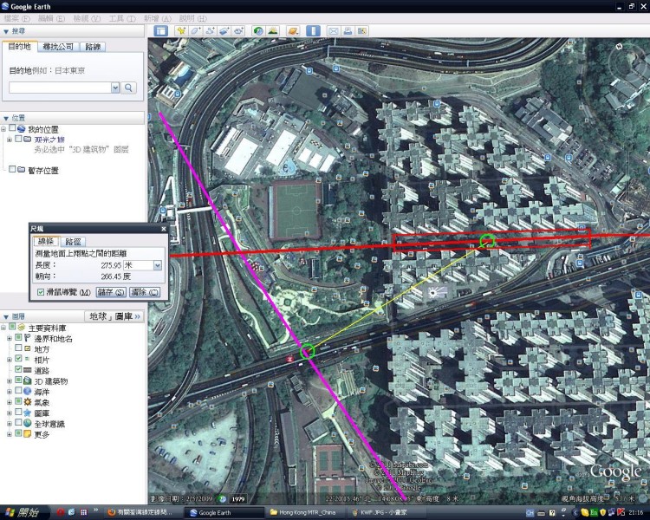The height and width of the screenshot is (520, 650).
Task: Click the 清除 (Clear) button
Action: click(x=144, y=293)
